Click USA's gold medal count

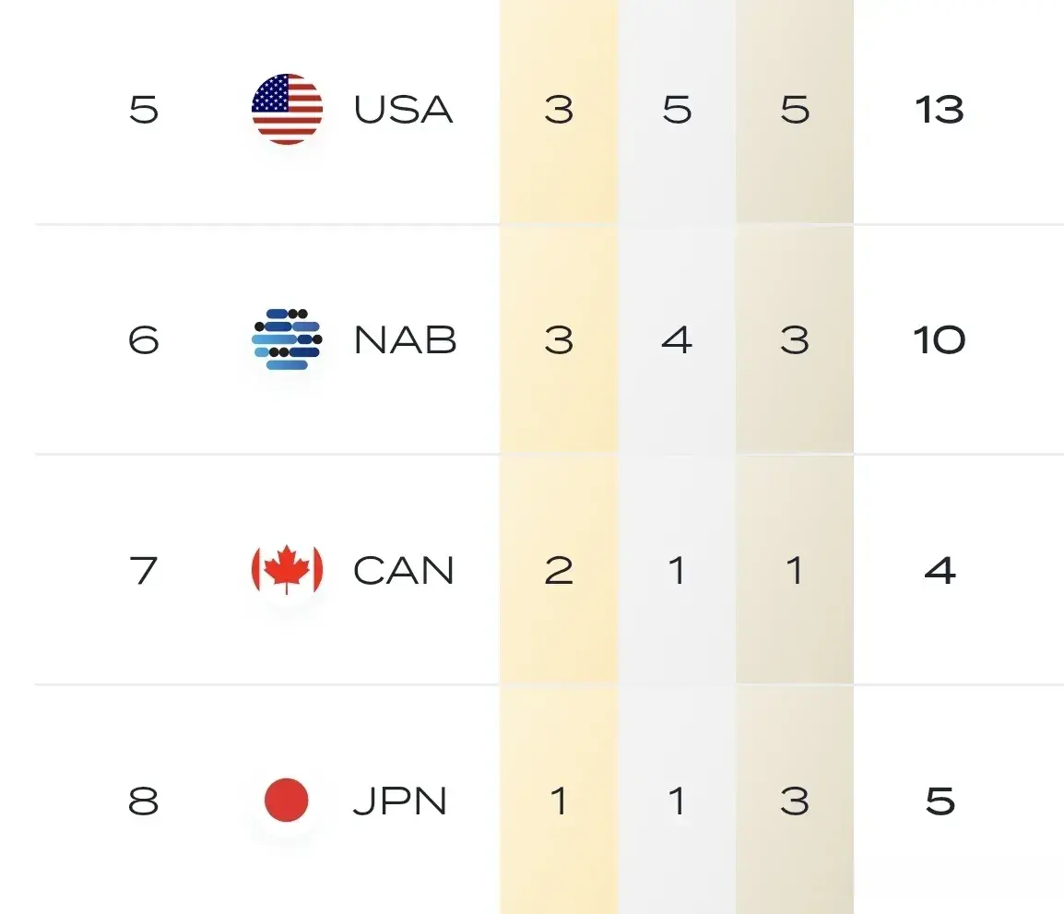pos(559,110)
